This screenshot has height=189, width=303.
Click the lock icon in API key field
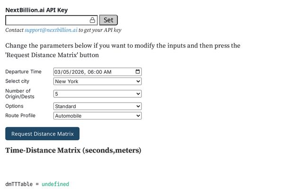click(92, 20)
